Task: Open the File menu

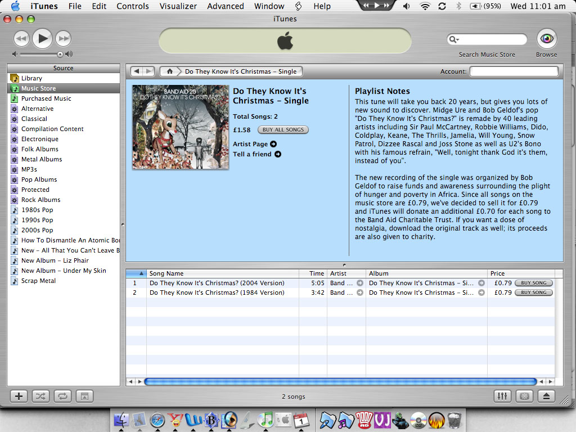Action: (75, 6)
